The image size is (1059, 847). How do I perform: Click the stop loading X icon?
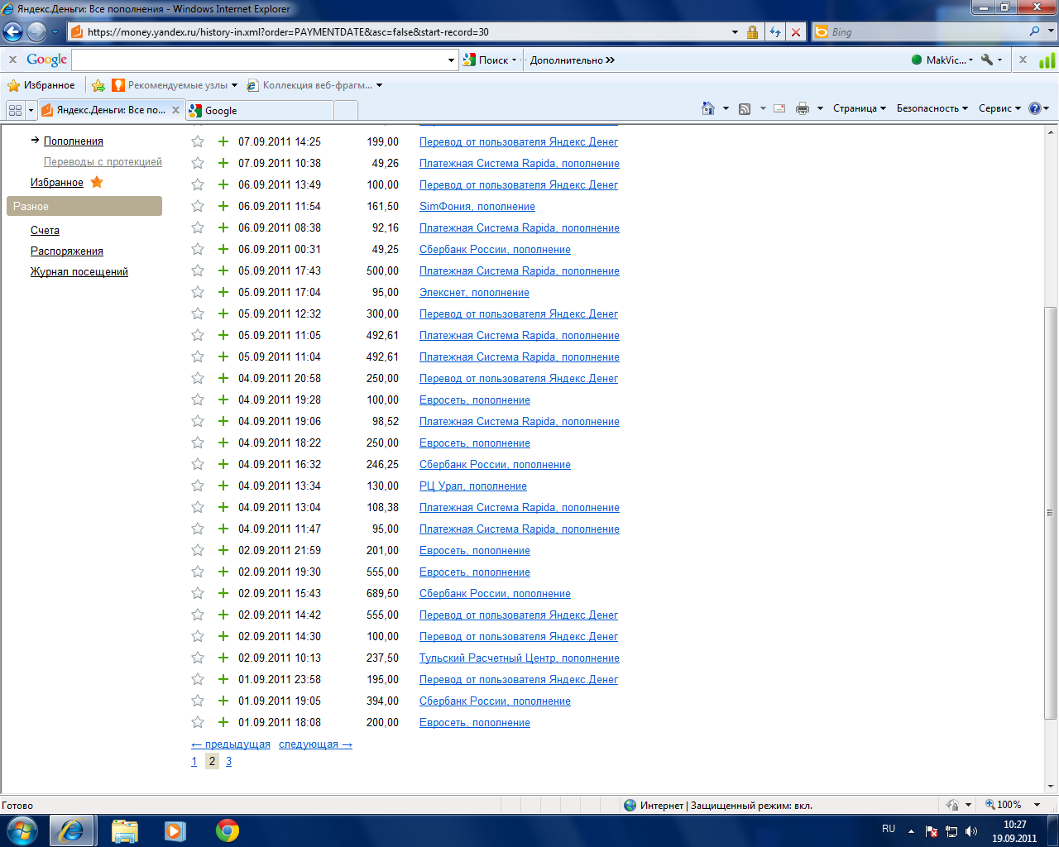coord(796,32)
